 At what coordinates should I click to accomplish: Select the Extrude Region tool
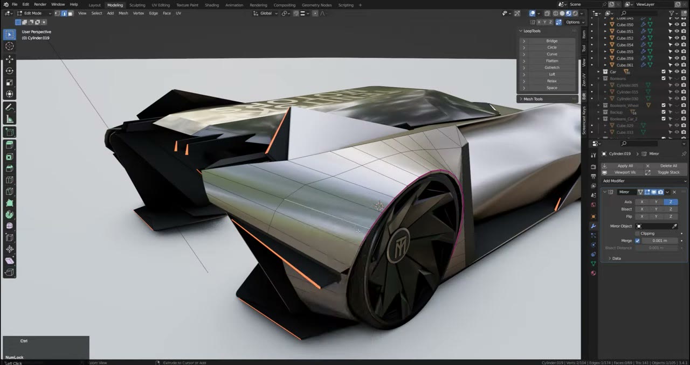[x=9, y=145]
